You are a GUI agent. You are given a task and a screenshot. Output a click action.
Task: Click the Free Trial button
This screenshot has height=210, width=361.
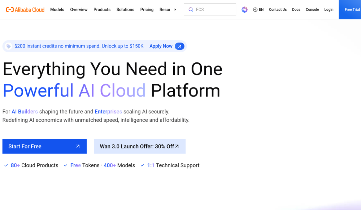point(350,9)
